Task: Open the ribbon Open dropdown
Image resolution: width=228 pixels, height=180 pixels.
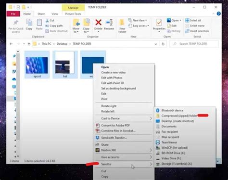Action: [x=174, y=20]
